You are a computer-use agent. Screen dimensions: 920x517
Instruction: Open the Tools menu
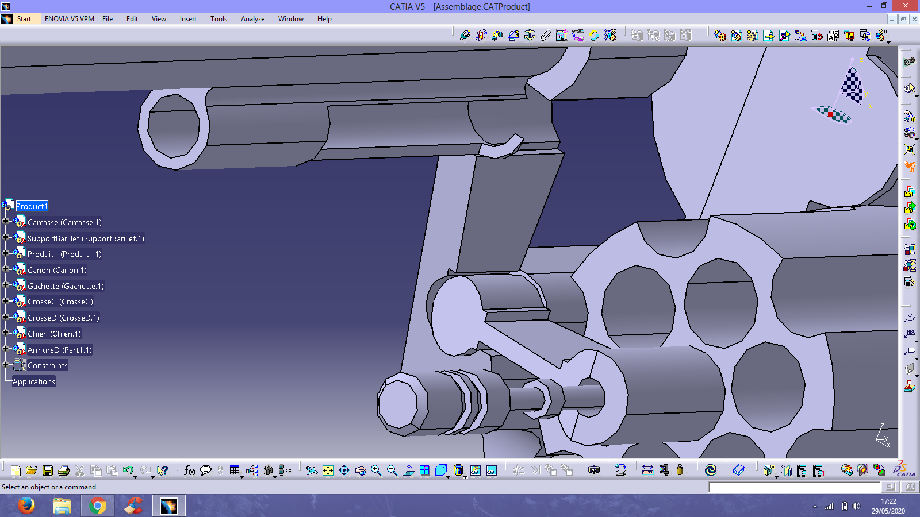tap(218, 19)
